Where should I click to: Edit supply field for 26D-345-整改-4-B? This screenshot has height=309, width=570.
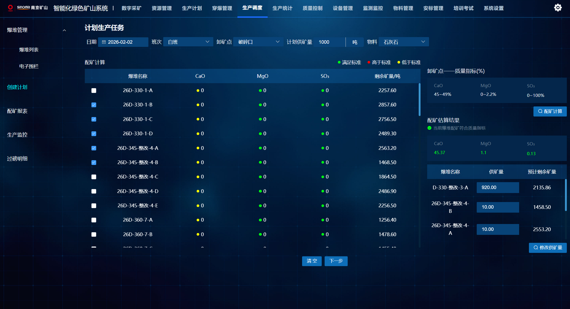pos(498,207)
